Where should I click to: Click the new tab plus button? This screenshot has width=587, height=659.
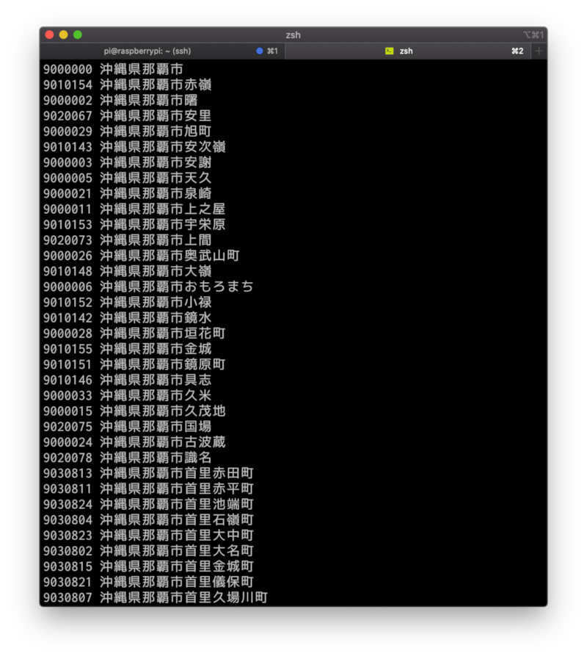[x=539, y=51]
